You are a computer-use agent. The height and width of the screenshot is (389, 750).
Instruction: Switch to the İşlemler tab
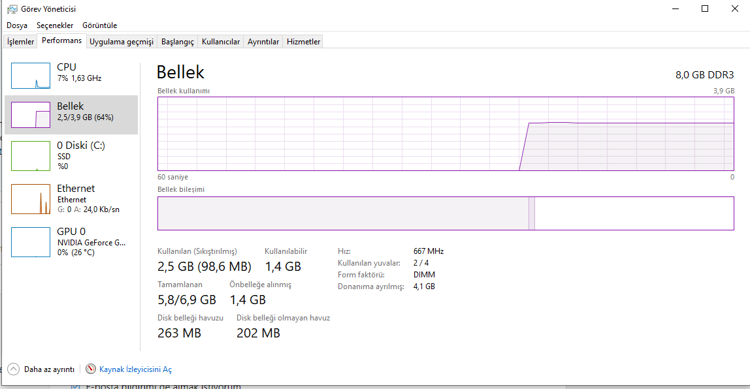click(20, 42)
